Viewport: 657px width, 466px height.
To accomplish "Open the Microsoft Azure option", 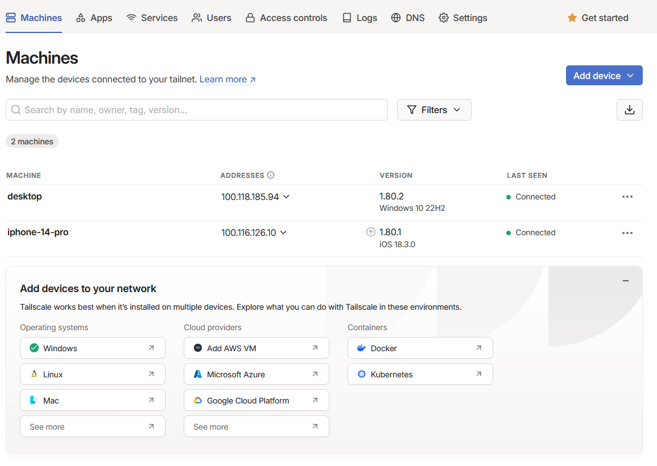I will [x=257, y=374].
